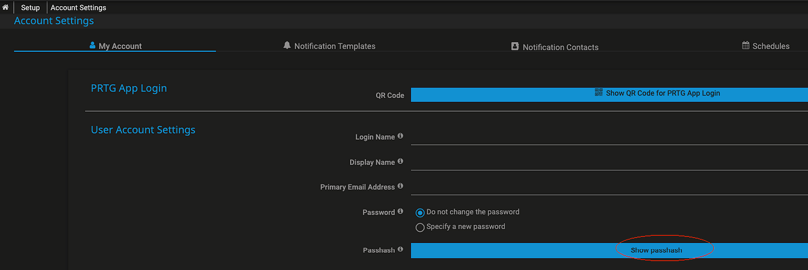Viewport: 808px width, 270px height.
Task: Click the User Account Settings heading
Action: [x=143, y=130]
